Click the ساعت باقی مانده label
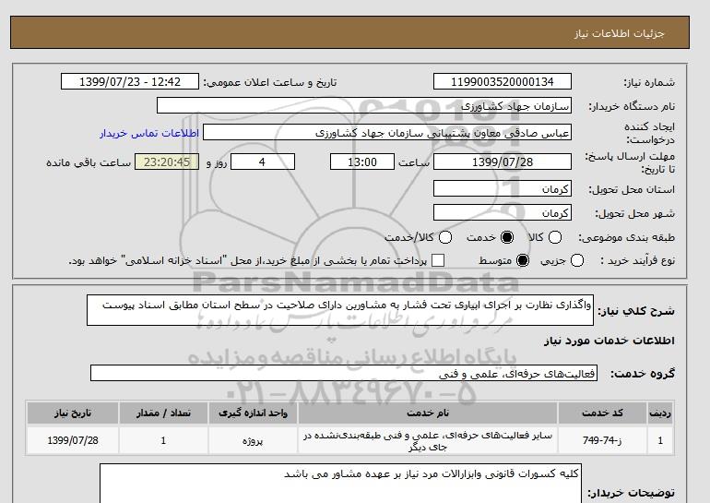 point(89,162)
